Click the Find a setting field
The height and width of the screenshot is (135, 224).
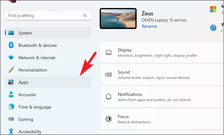[x=48, y=15]
